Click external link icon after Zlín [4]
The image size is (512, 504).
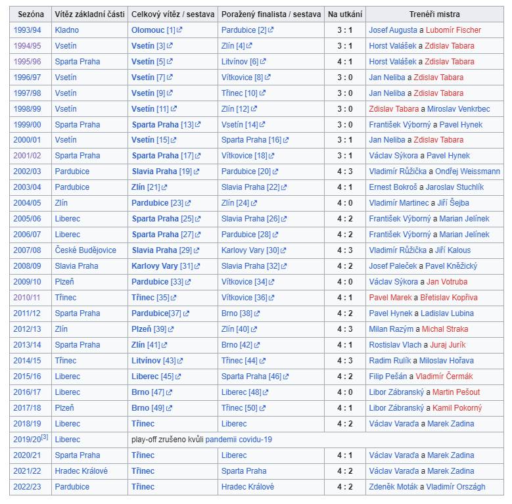point(249,46)
